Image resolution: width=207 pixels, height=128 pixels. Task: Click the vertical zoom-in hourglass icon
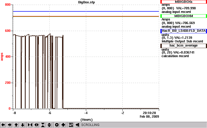click(x=43, y=125)
